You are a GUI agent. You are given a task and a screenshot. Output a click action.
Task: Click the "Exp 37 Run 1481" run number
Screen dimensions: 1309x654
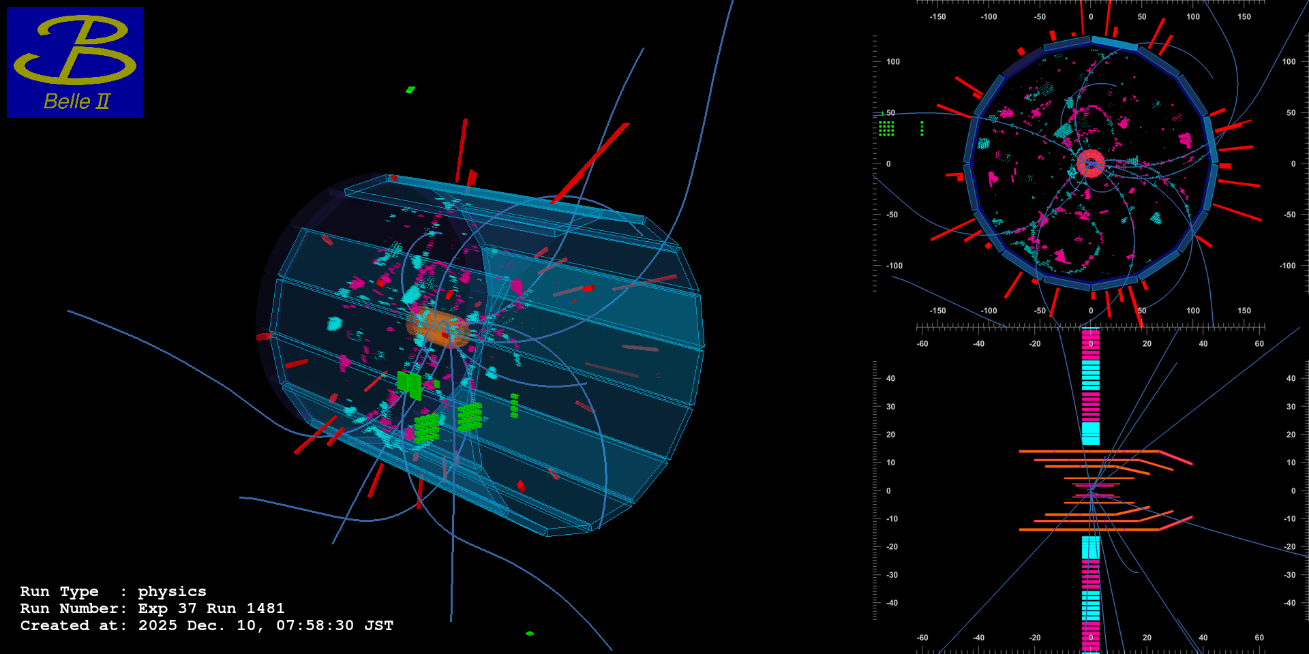[x=211, y=608]
